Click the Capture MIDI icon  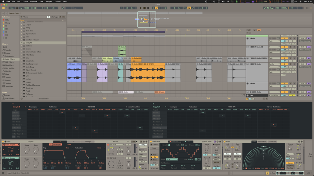tap(162, 8)
